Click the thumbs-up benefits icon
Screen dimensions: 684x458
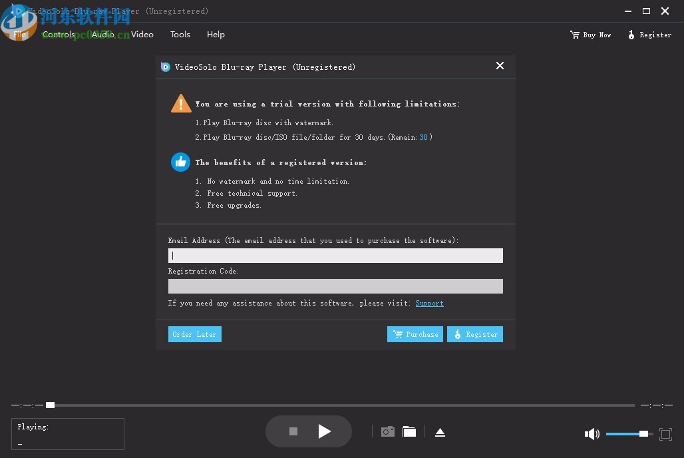click(x=180, y=162)
